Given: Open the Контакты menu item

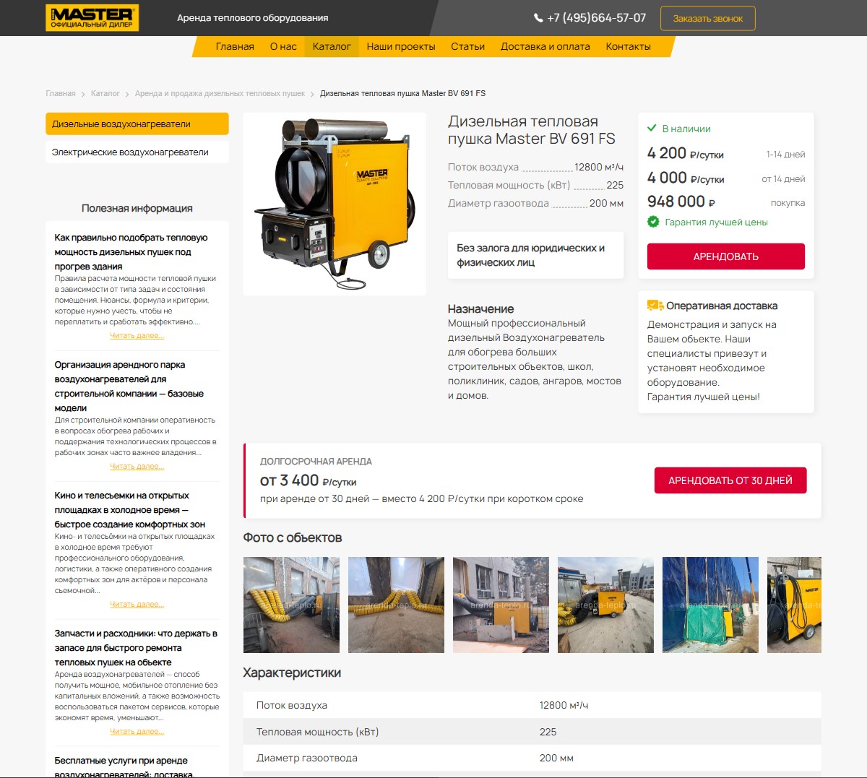Looking at the screenshot, I should click(629, 46).
